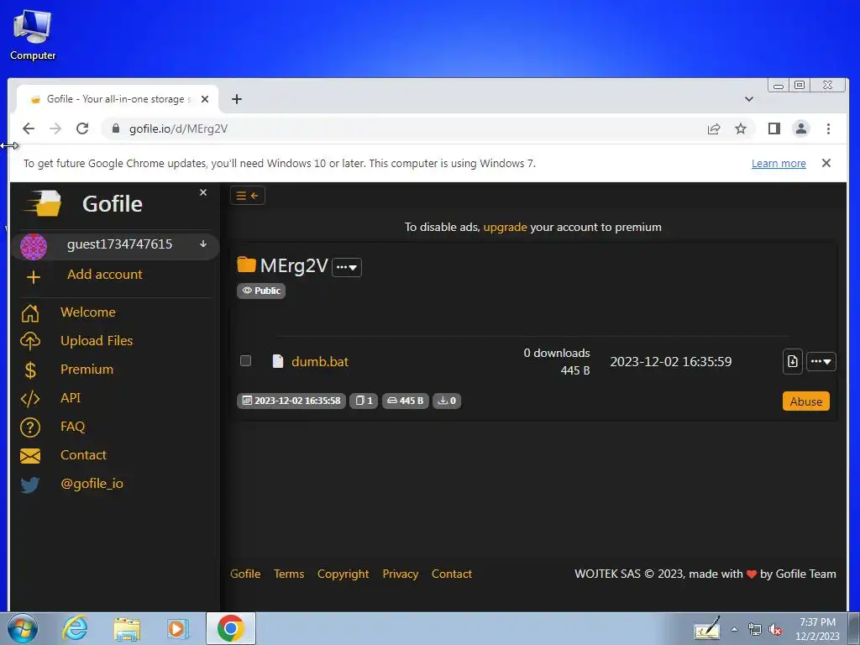Click the Twitter bird icon

(x=30, y=485)
